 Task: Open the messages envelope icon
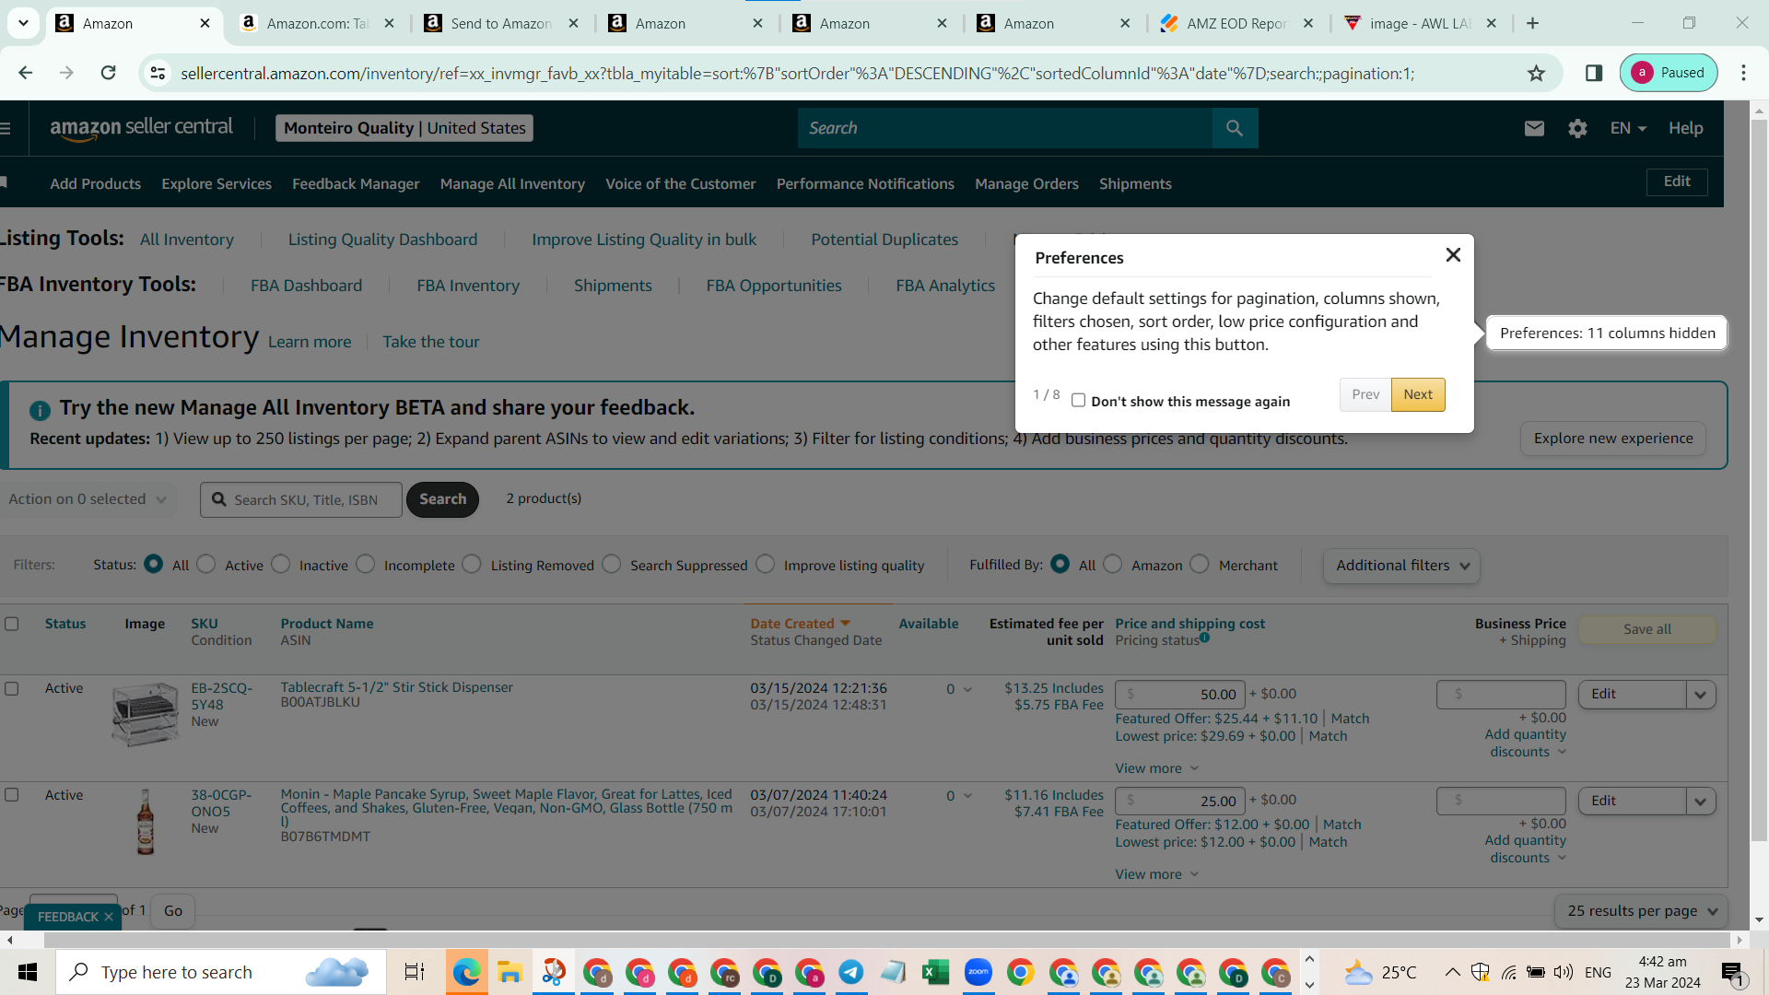pyautogui.click(x=1534, y=128)
